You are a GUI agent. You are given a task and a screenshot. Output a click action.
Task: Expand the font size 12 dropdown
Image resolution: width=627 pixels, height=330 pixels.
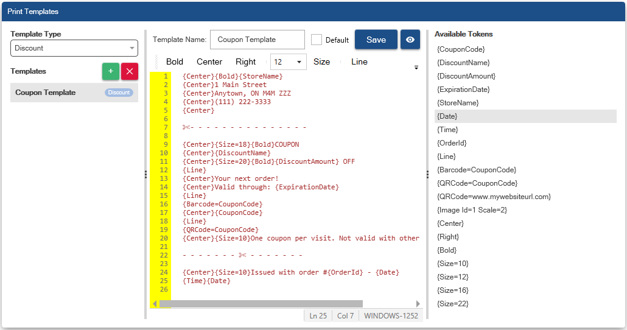coord(299,62)
